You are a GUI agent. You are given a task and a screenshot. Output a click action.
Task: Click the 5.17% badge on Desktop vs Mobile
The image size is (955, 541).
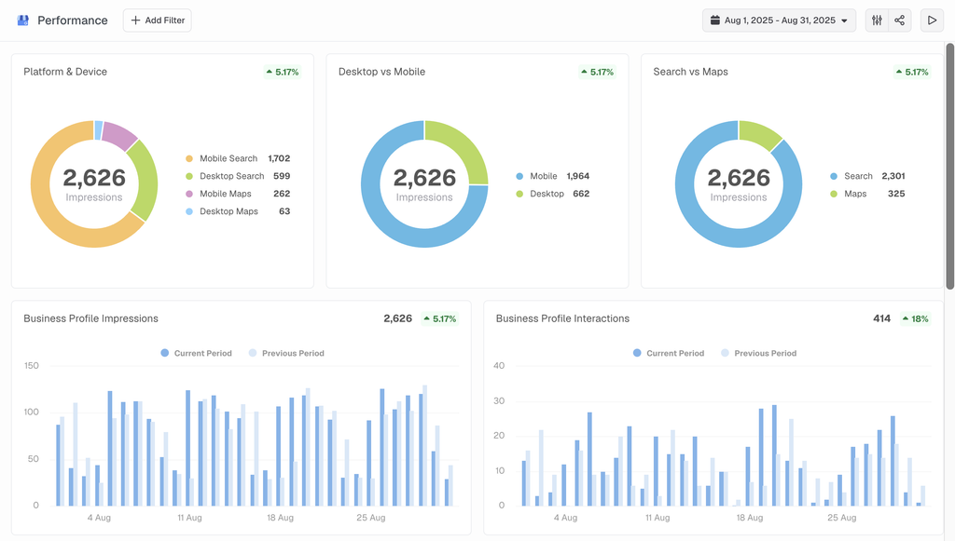(x=597, y=72)
